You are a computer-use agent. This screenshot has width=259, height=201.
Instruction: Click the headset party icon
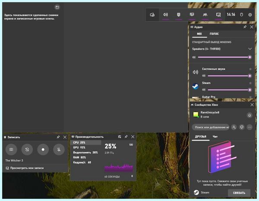click(x=242, y=127)
